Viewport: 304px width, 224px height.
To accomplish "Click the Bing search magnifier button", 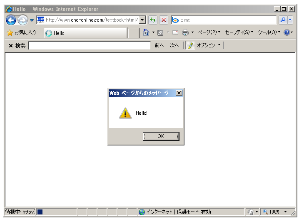I will 283,20.
